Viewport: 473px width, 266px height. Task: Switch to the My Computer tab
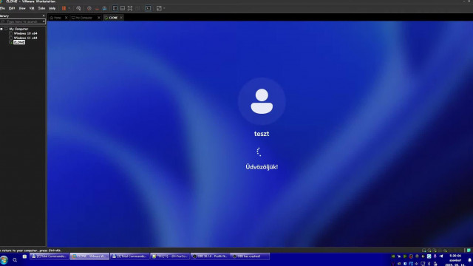click(84, 18)
